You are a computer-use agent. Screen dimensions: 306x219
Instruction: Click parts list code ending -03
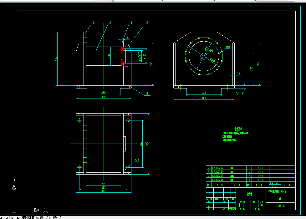(x=217, y=172)
